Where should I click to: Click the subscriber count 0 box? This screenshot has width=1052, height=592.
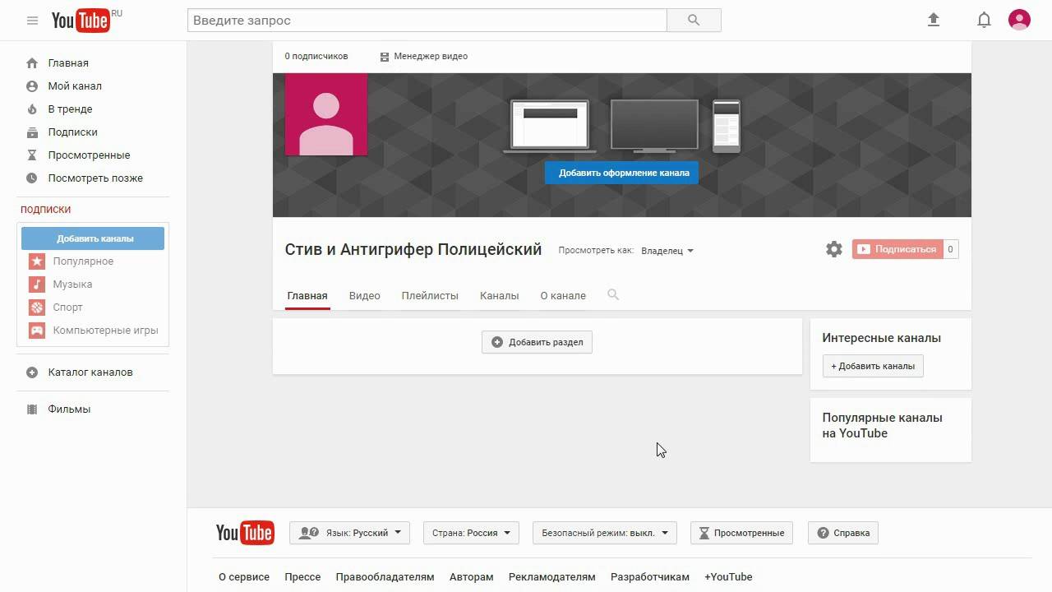tap(950, 249)
